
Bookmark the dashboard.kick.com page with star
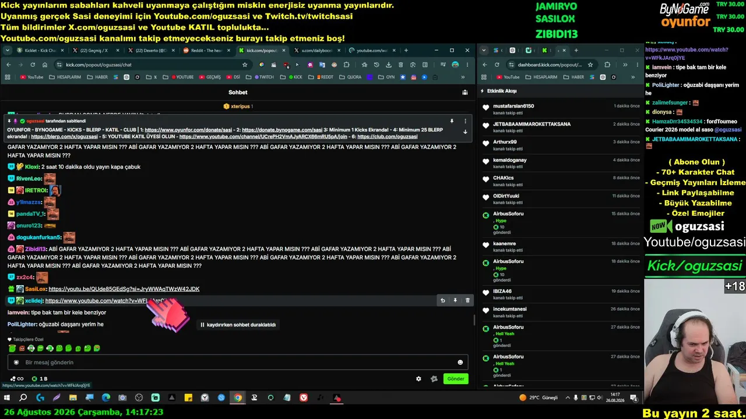click(590, 65)
